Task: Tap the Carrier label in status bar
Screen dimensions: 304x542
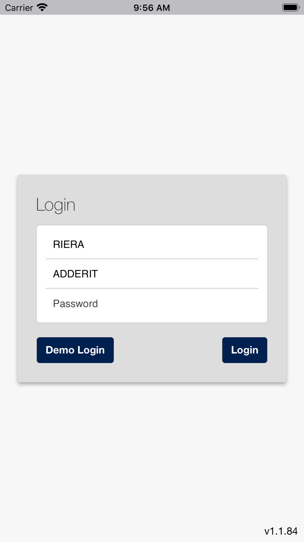Action: (19, 8)
